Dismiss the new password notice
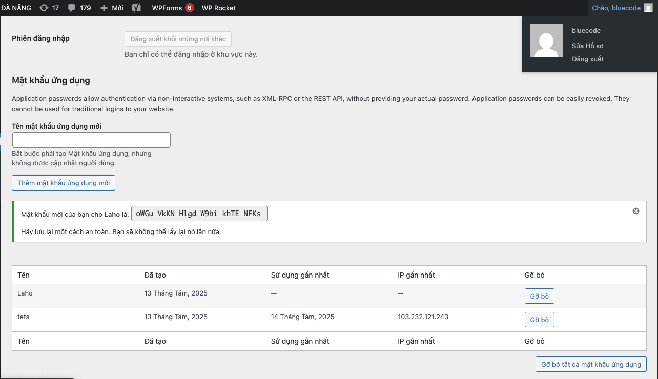 click(636, 211)
